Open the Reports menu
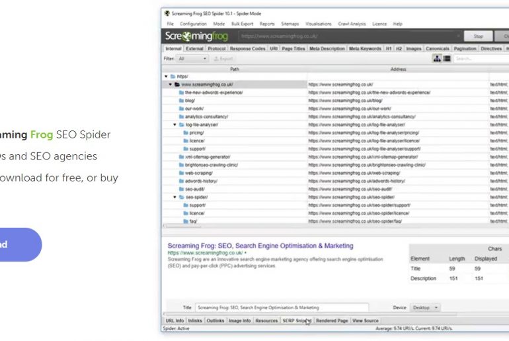The width and height of the screenshot is (509, 341). (267, 24)
